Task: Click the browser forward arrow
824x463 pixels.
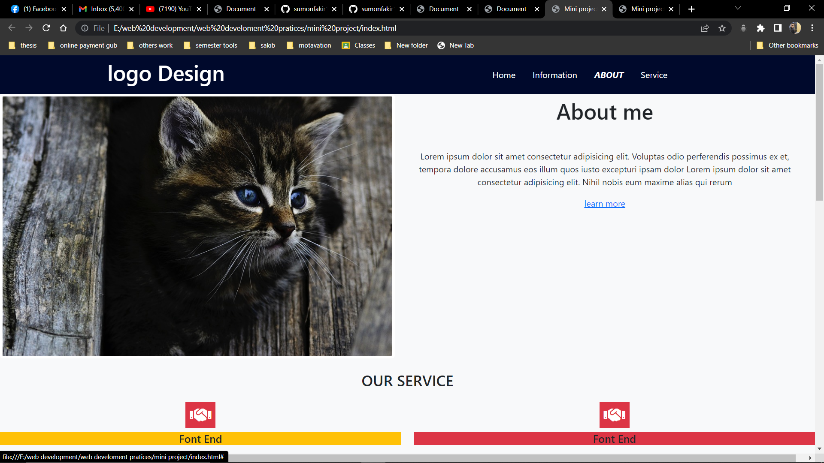Action: pos(29,28)
